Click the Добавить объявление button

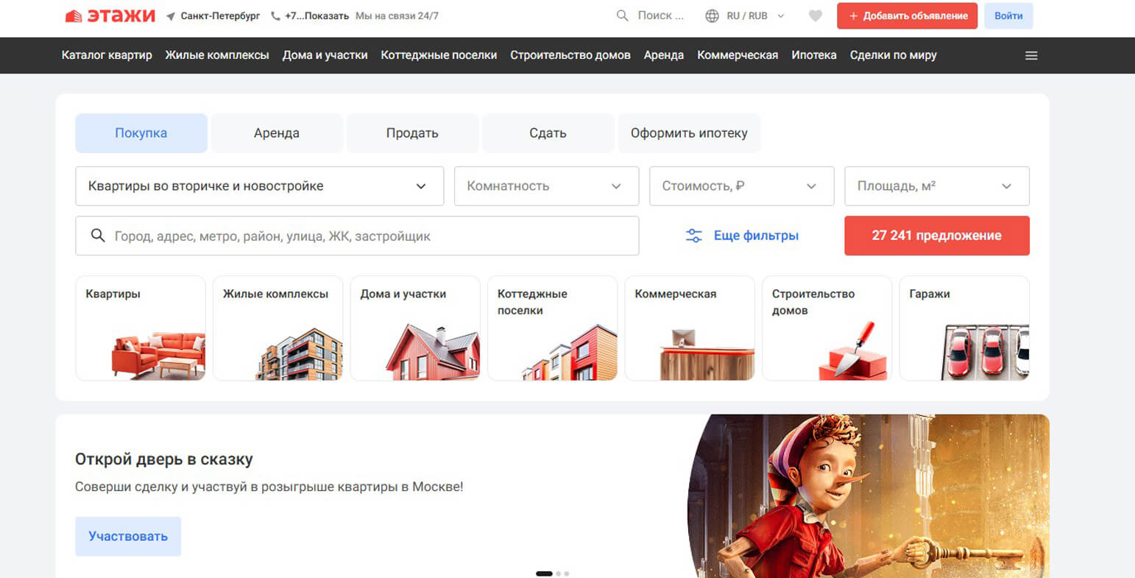(x=907, y=16)
